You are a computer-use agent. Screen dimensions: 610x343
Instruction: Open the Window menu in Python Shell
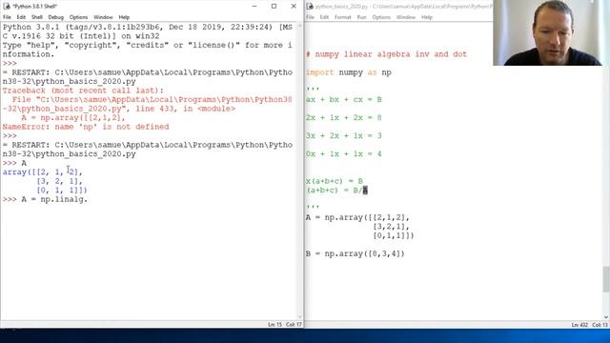point(103,17)
